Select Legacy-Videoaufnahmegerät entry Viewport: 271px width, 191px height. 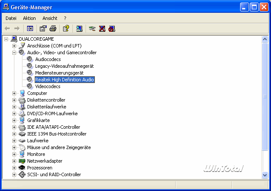(64, 66)
